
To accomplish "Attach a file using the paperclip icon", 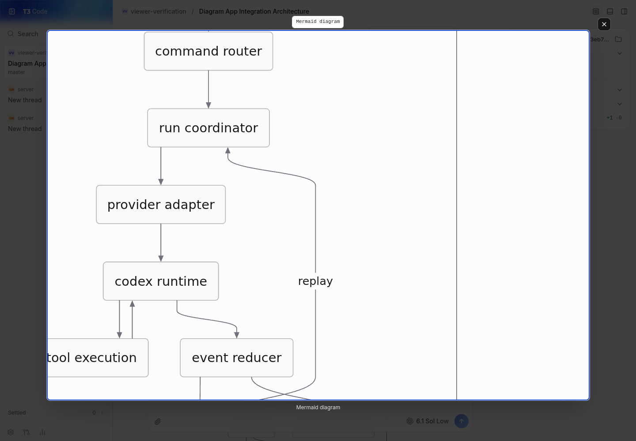I will (158, 422).
